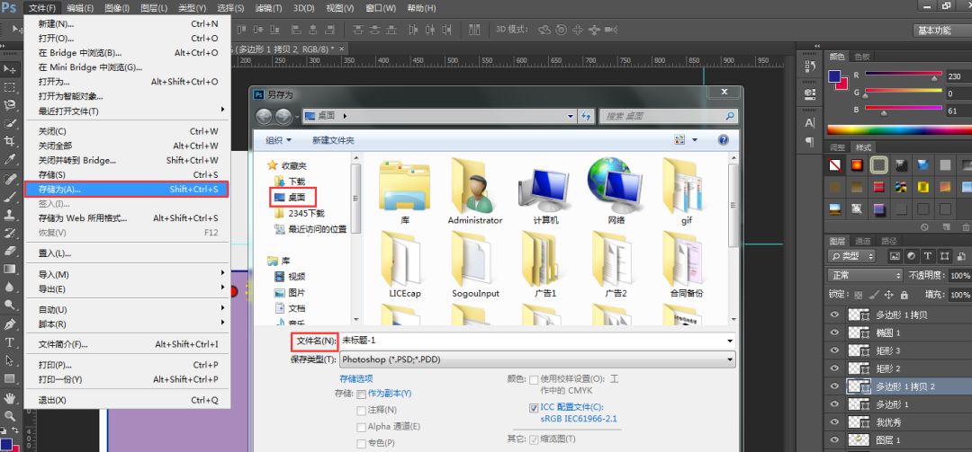Open the Paragraph panel icon
Screen dimensions: 972x452
809,142
